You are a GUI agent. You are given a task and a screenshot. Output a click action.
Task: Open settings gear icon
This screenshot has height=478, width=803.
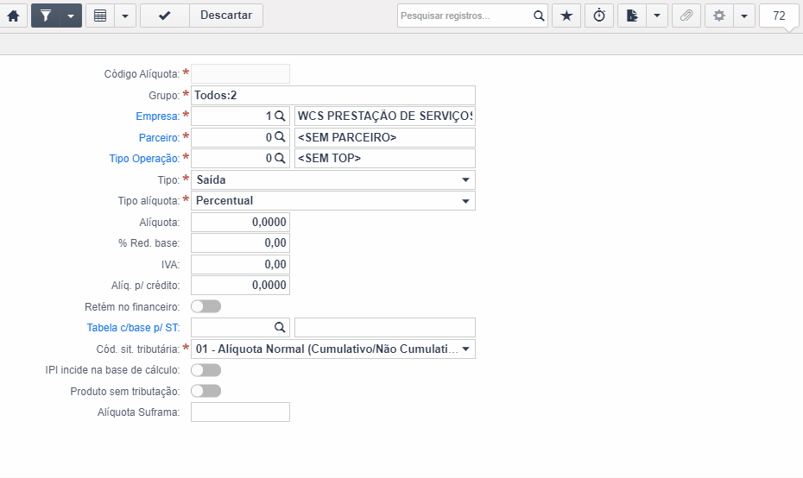(x=719, y=16)
